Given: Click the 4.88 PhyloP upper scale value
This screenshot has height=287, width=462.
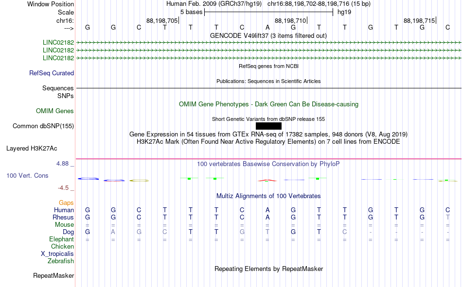Looking at the screenshot, I should point(62,164).
